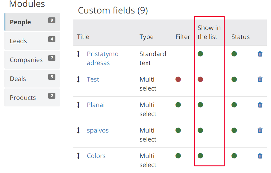Image resolution: width=271 pixels, height=173 pixels.
Task: Switch to the Companies module
Action: click(x=32, y=60)
